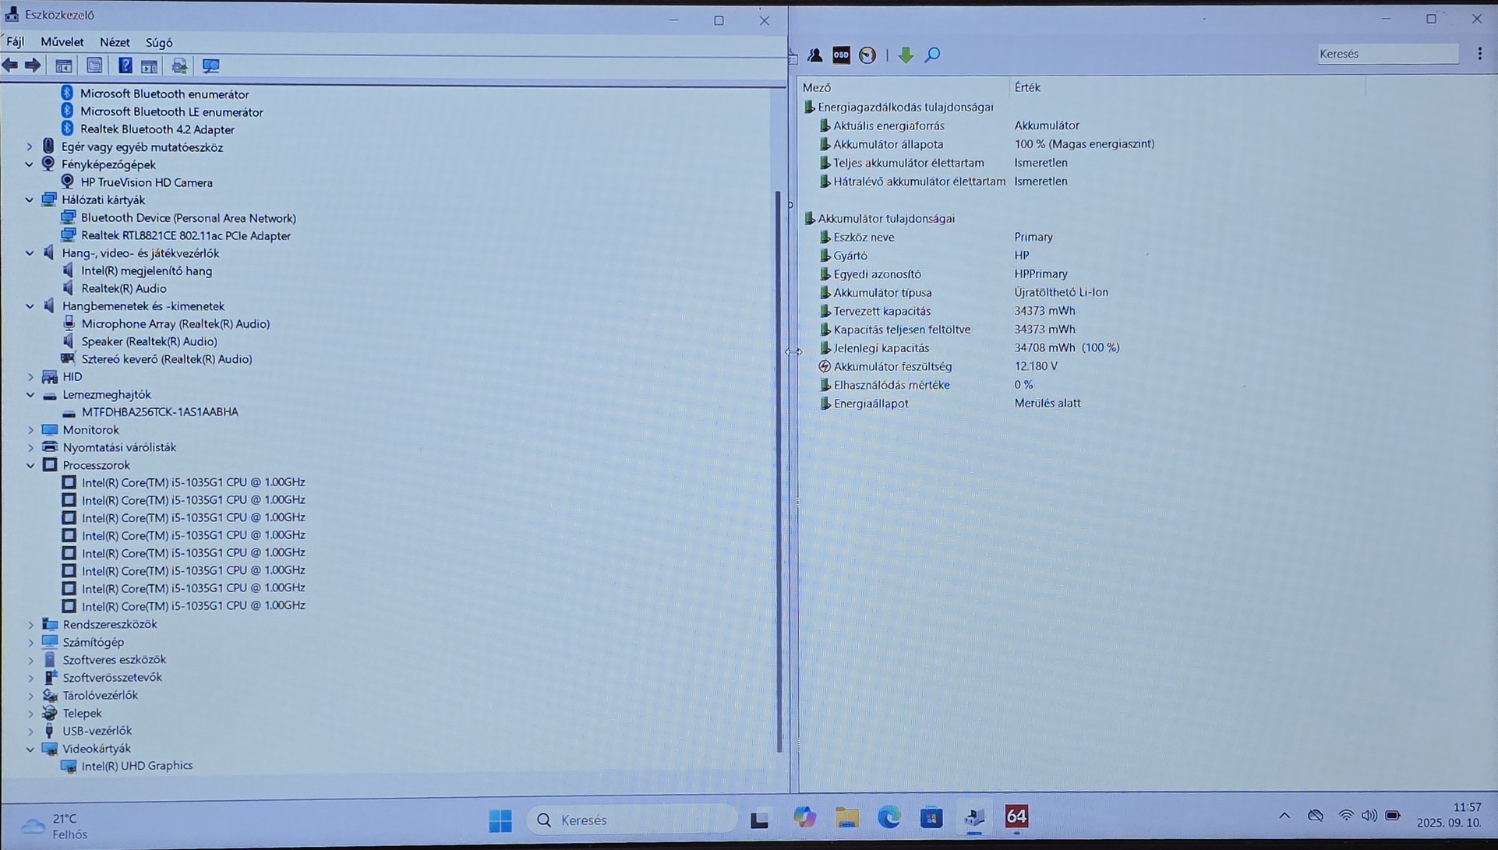The image size is (1498, 850).
Task: Click the Keresés search field in right window
Action: coord(1387,54)
